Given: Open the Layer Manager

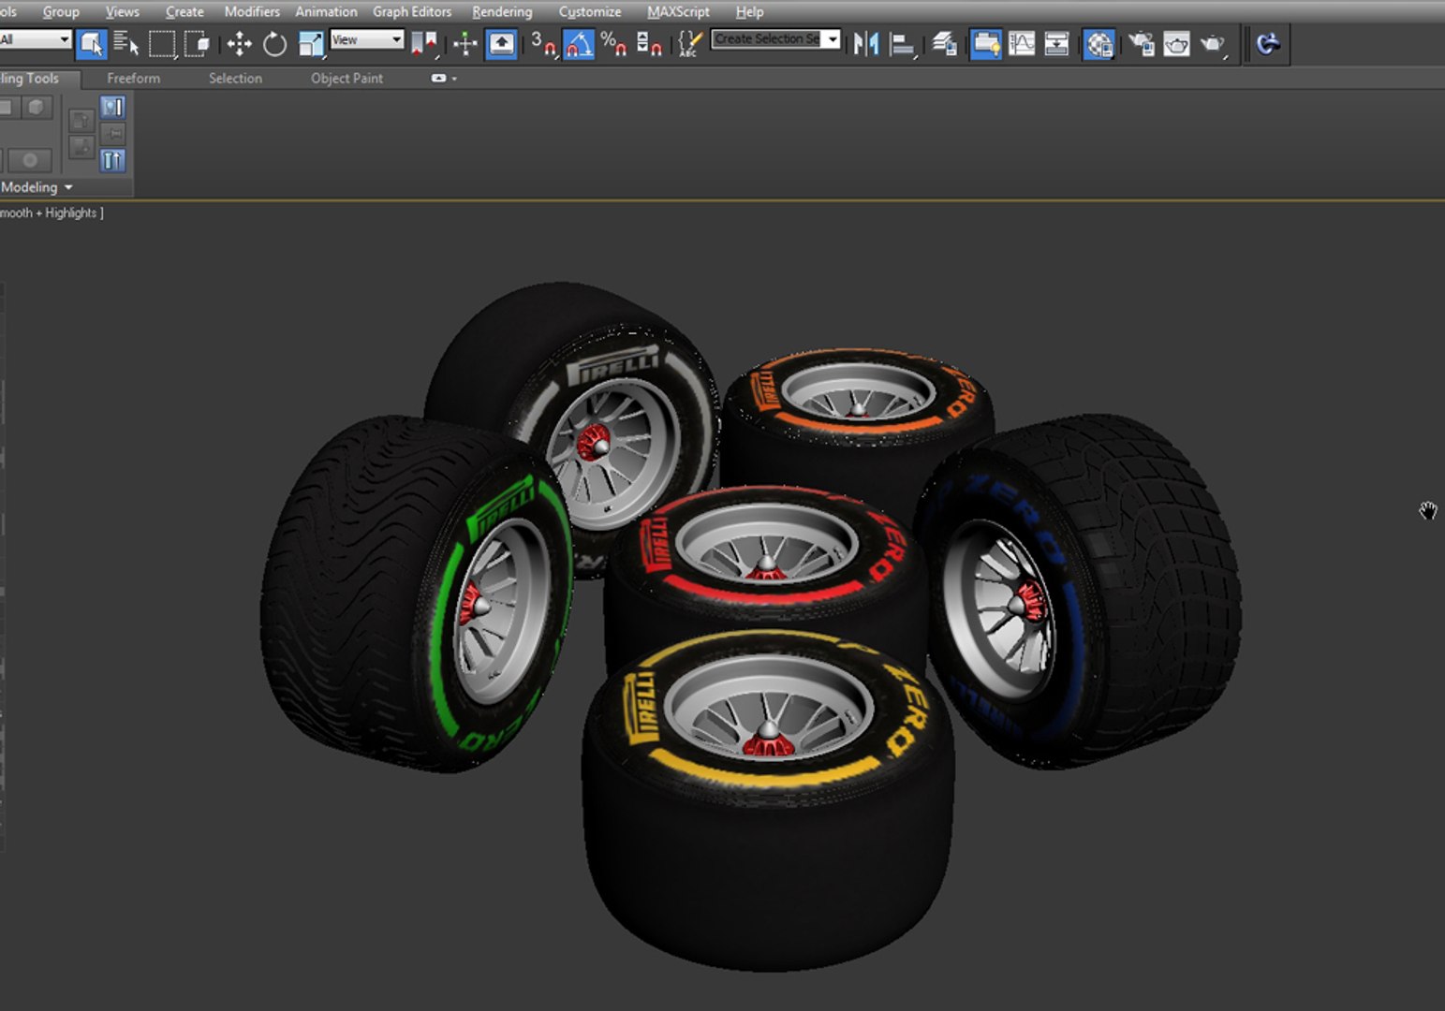Looking at the screenshot, I should point(944,43).
